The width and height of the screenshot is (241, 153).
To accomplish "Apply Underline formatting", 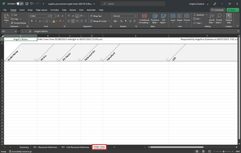I will click(x=40, y=21).
